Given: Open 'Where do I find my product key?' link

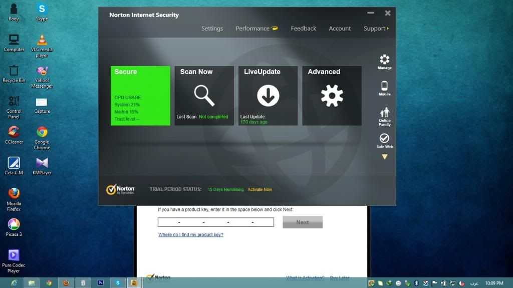Looking at the screenshot, I should click(x=191, y=234).
